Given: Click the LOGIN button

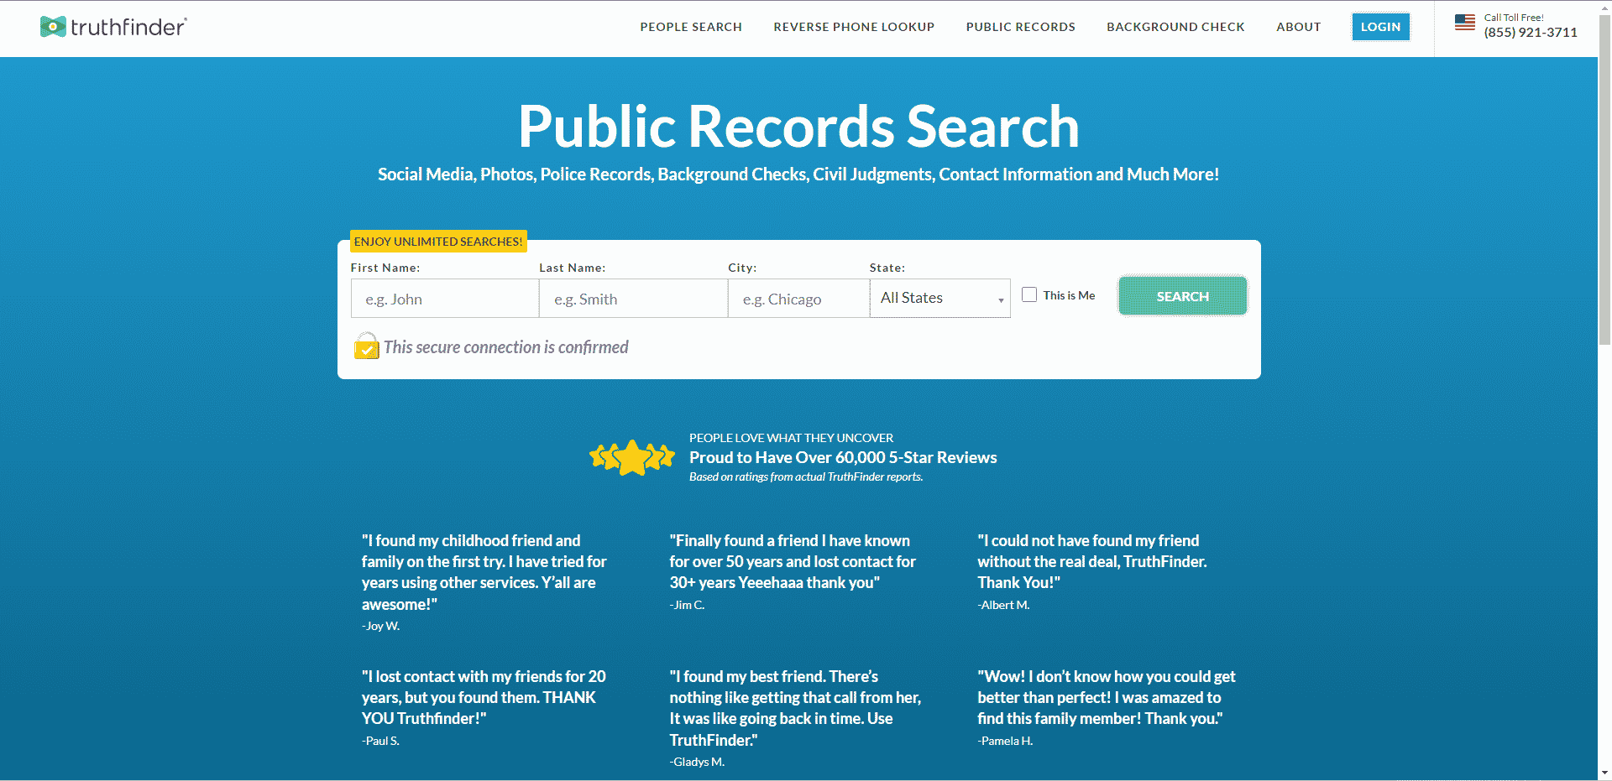Looking at the screenshot, I should point(1380,26).
